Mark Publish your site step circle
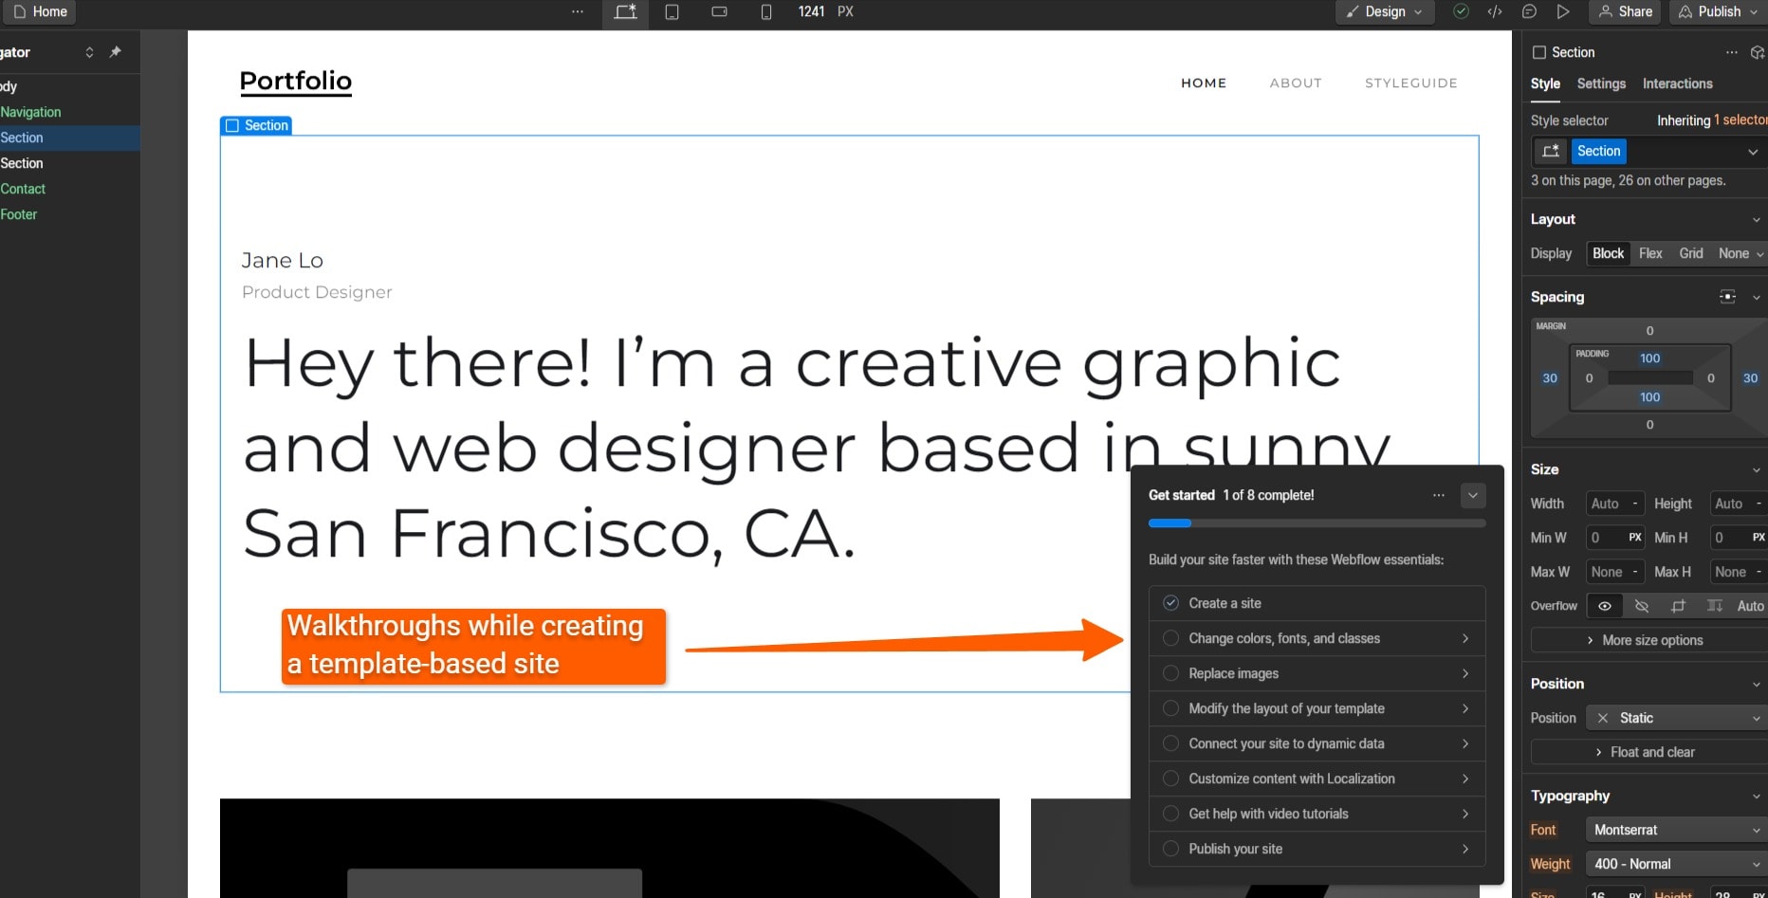 coord(1171,849)
